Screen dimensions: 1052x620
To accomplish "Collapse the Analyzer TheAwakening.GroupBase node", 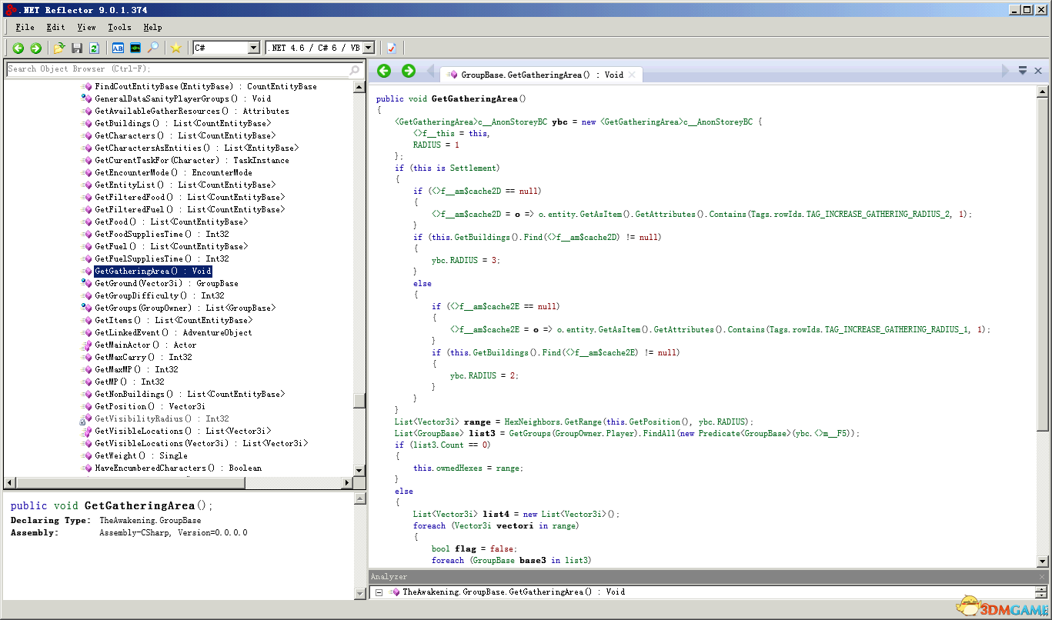I will coord(379,592).
